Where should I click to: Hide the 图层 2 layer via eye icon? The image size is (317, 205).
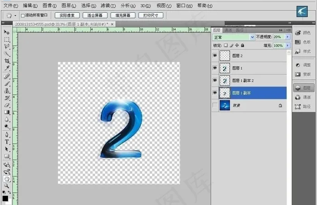click(215, 55)
